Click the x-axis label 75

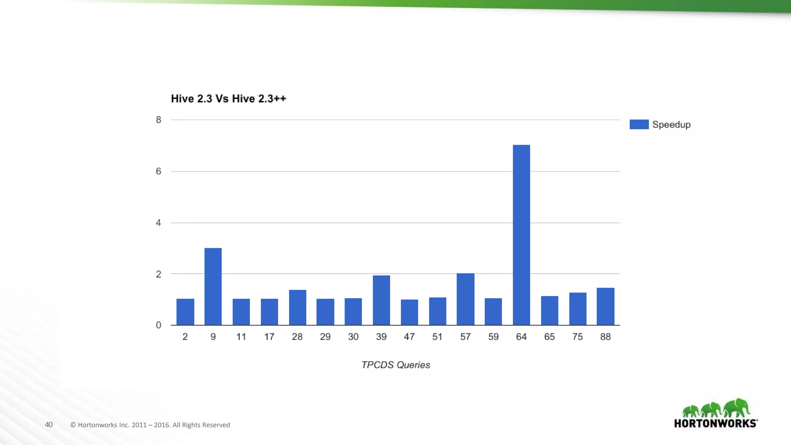click(577, 337)
